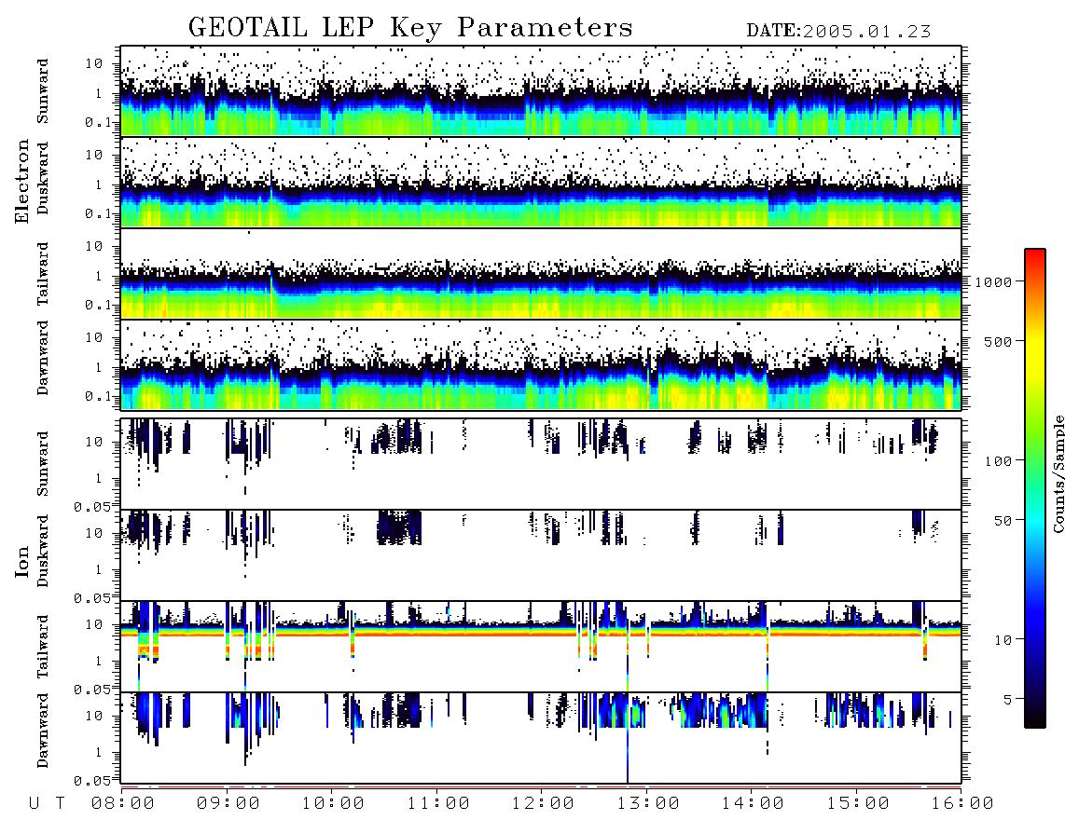Image resolution: width=1065 pixels, height=820 pixels.
Task: Click the Electron "Dawnward" panel label
Action: point(43,358)
